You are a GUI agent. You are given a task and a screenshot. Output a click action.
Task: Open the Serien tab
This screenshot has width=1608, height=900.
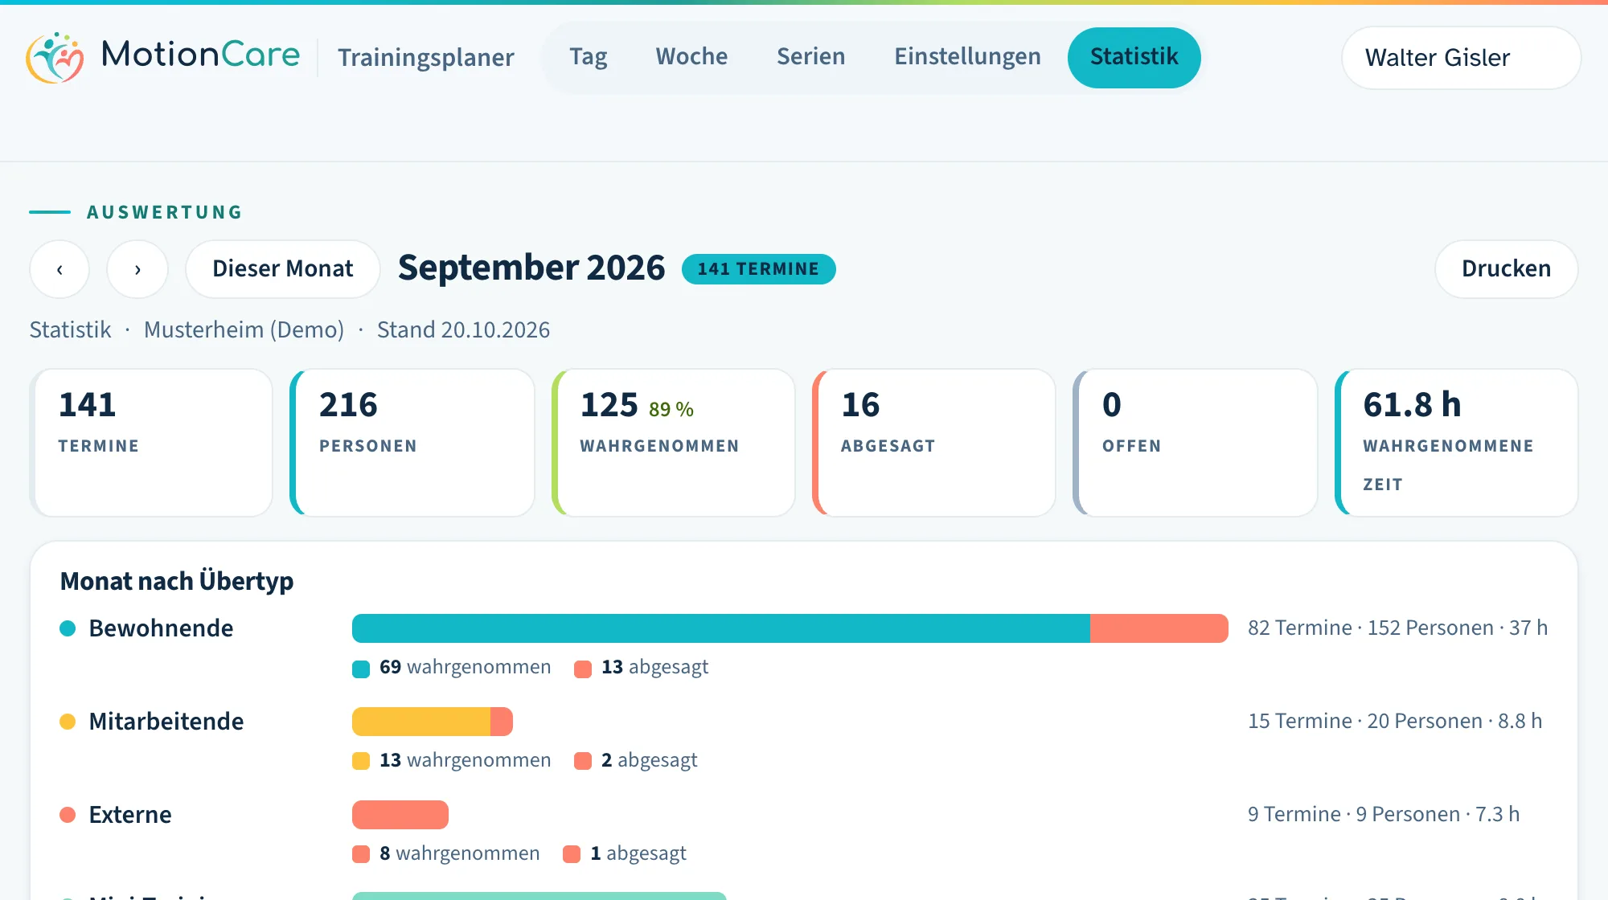pyautogui.click(x=810, y=57)
